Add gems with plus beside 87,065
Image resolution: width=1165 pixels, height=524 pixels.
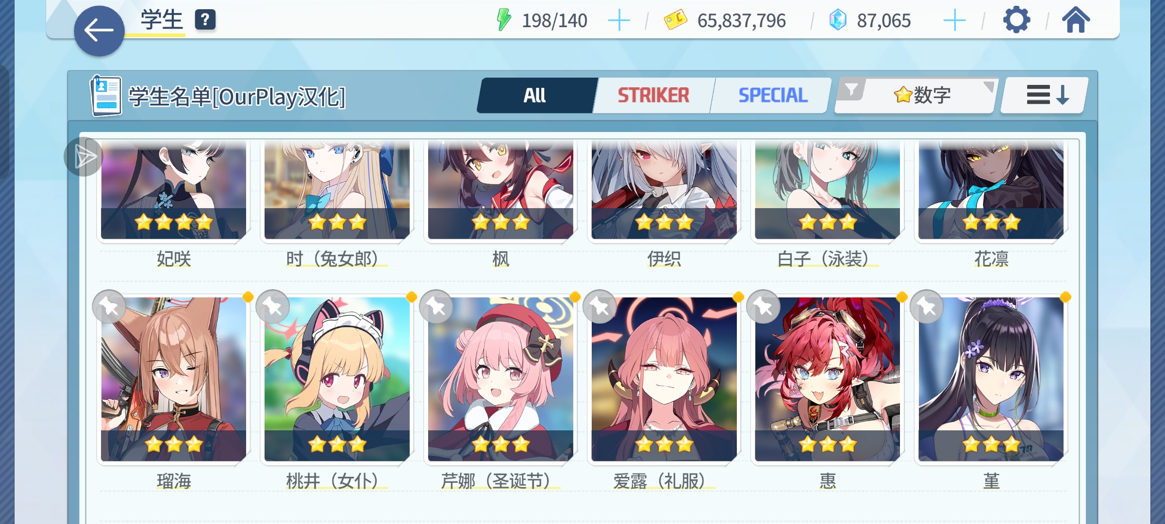[954, 21]
